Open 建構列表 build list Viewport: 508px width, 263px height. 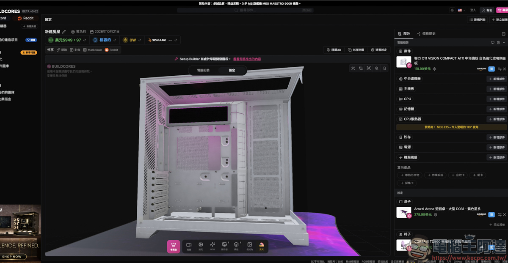[478, 20]
